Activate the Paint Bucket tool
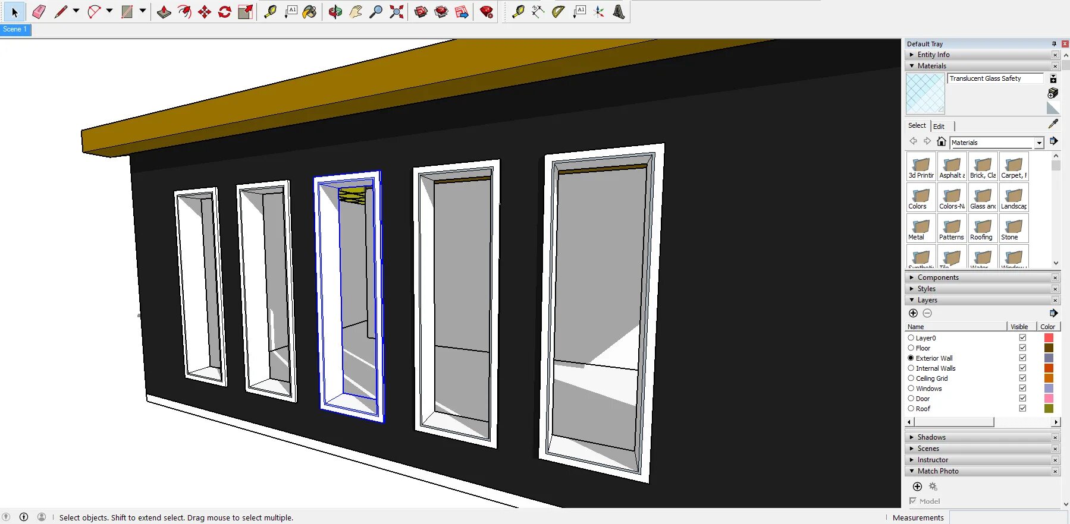The height and width of the screenshot is (524, 1070). (x=310, y=12)
